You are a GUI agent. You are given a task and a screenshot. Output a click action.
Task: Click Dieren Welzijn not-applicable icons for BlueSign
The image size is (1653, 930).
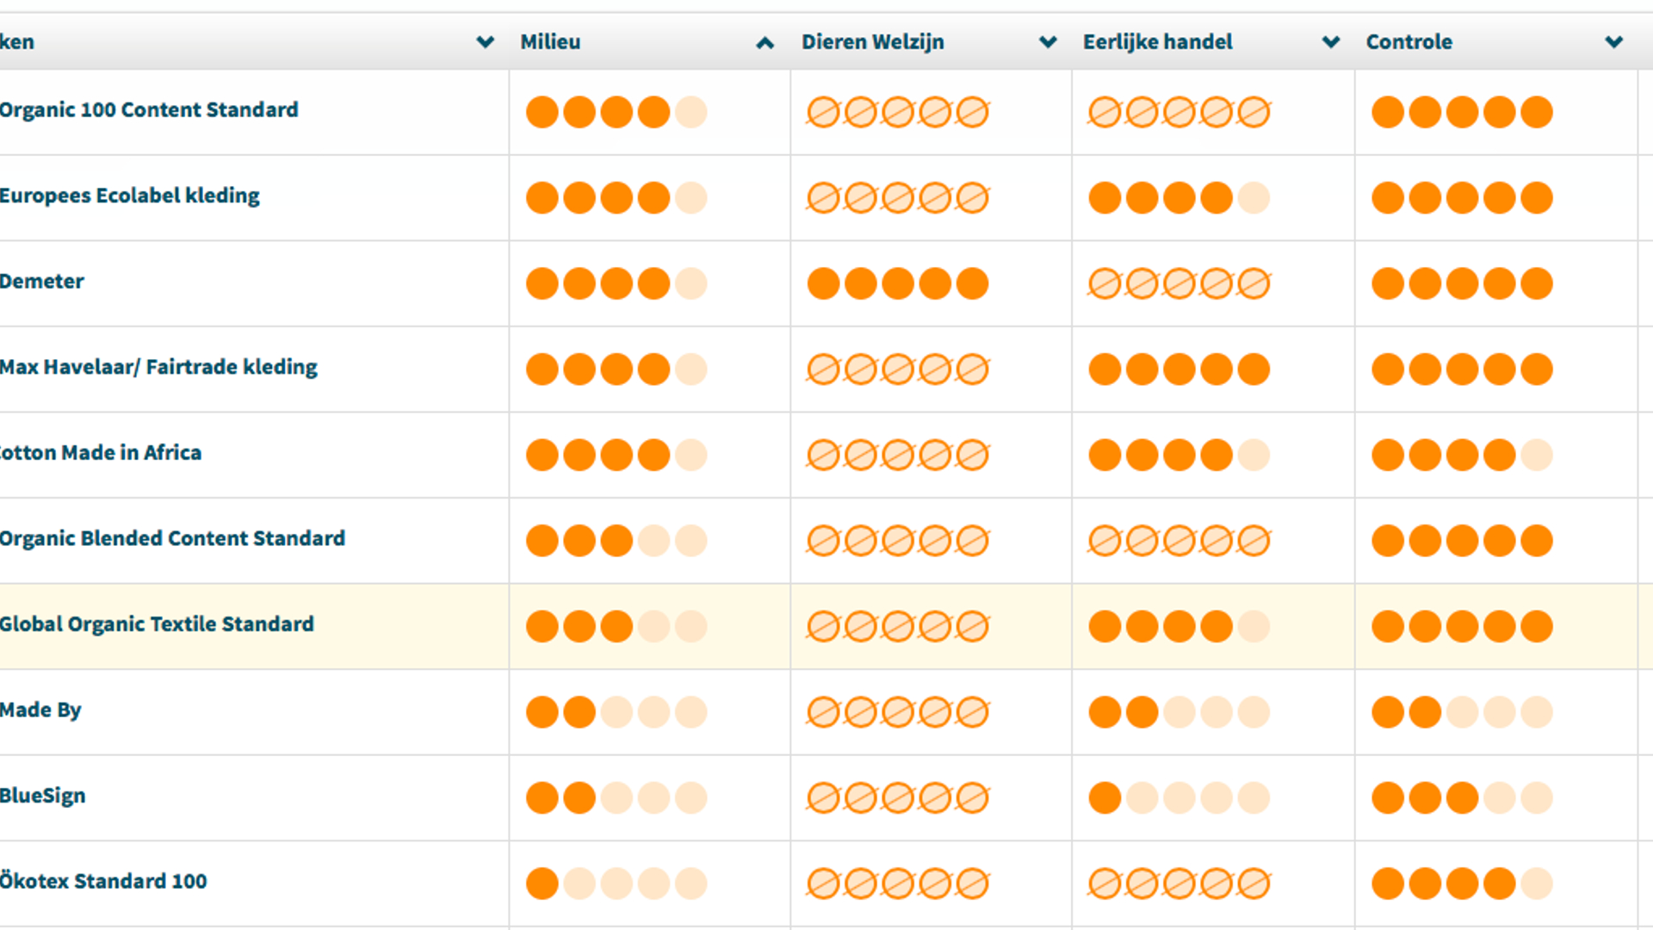898,797
